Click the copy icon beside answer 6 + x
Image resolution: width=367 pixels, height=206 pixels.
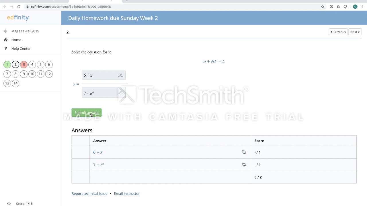(x=244, y=152)
